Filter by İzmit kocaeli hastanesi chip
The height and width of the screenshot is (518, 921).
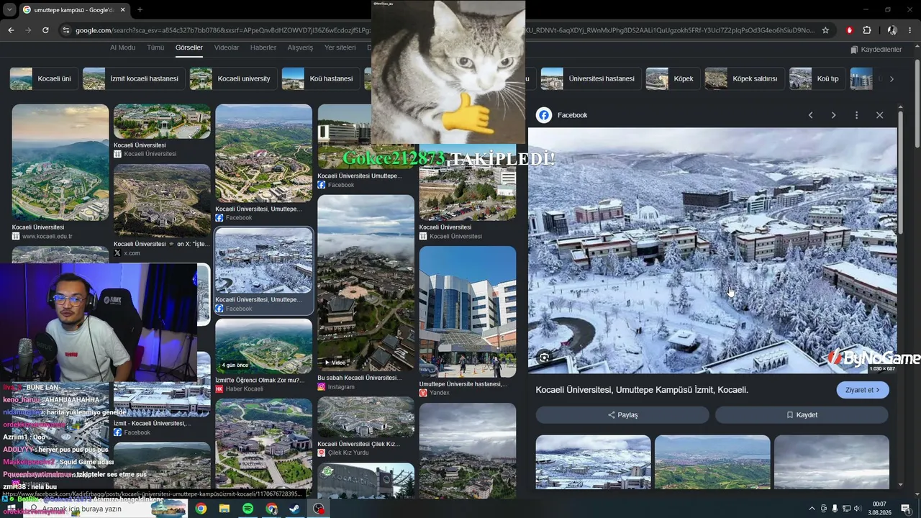pyautogui.click(x=134, y=78)
